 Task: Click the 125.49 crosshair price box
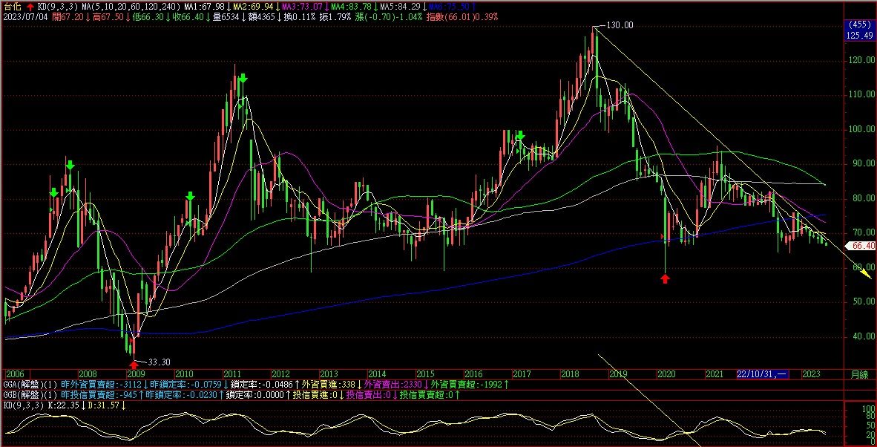(x=861, y=34)
